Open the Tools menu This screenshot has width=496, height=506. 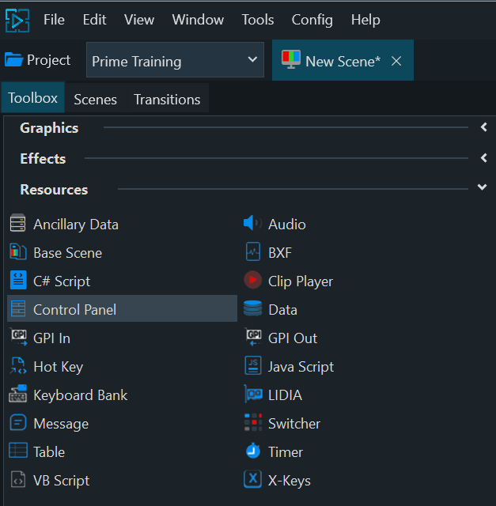(258, 20)
